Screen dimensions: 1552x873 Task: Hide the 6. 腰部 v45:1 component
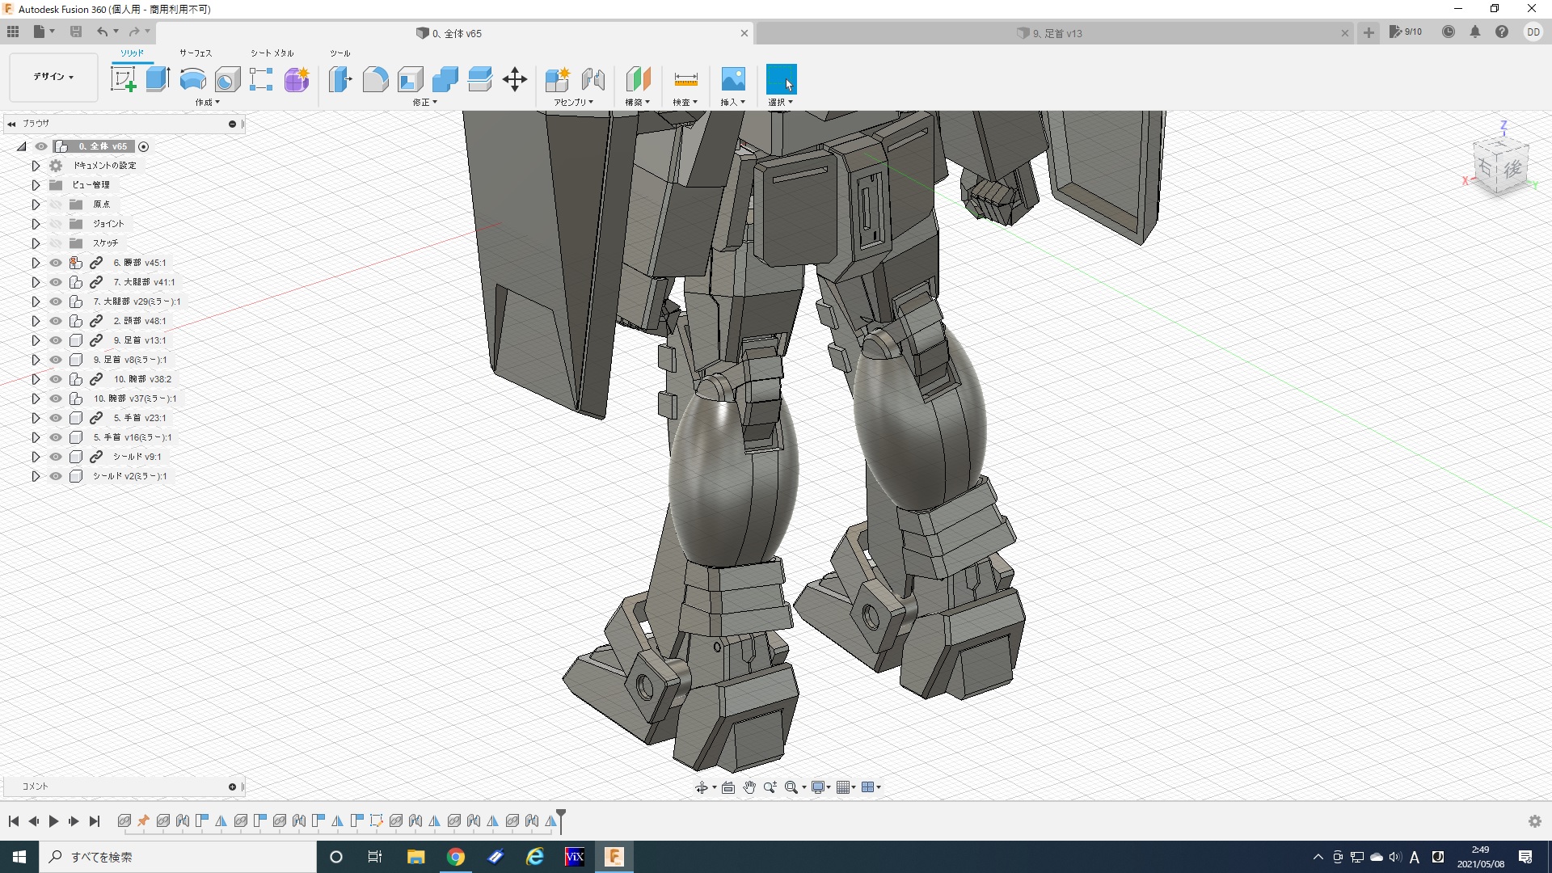(x=56, y=263)
